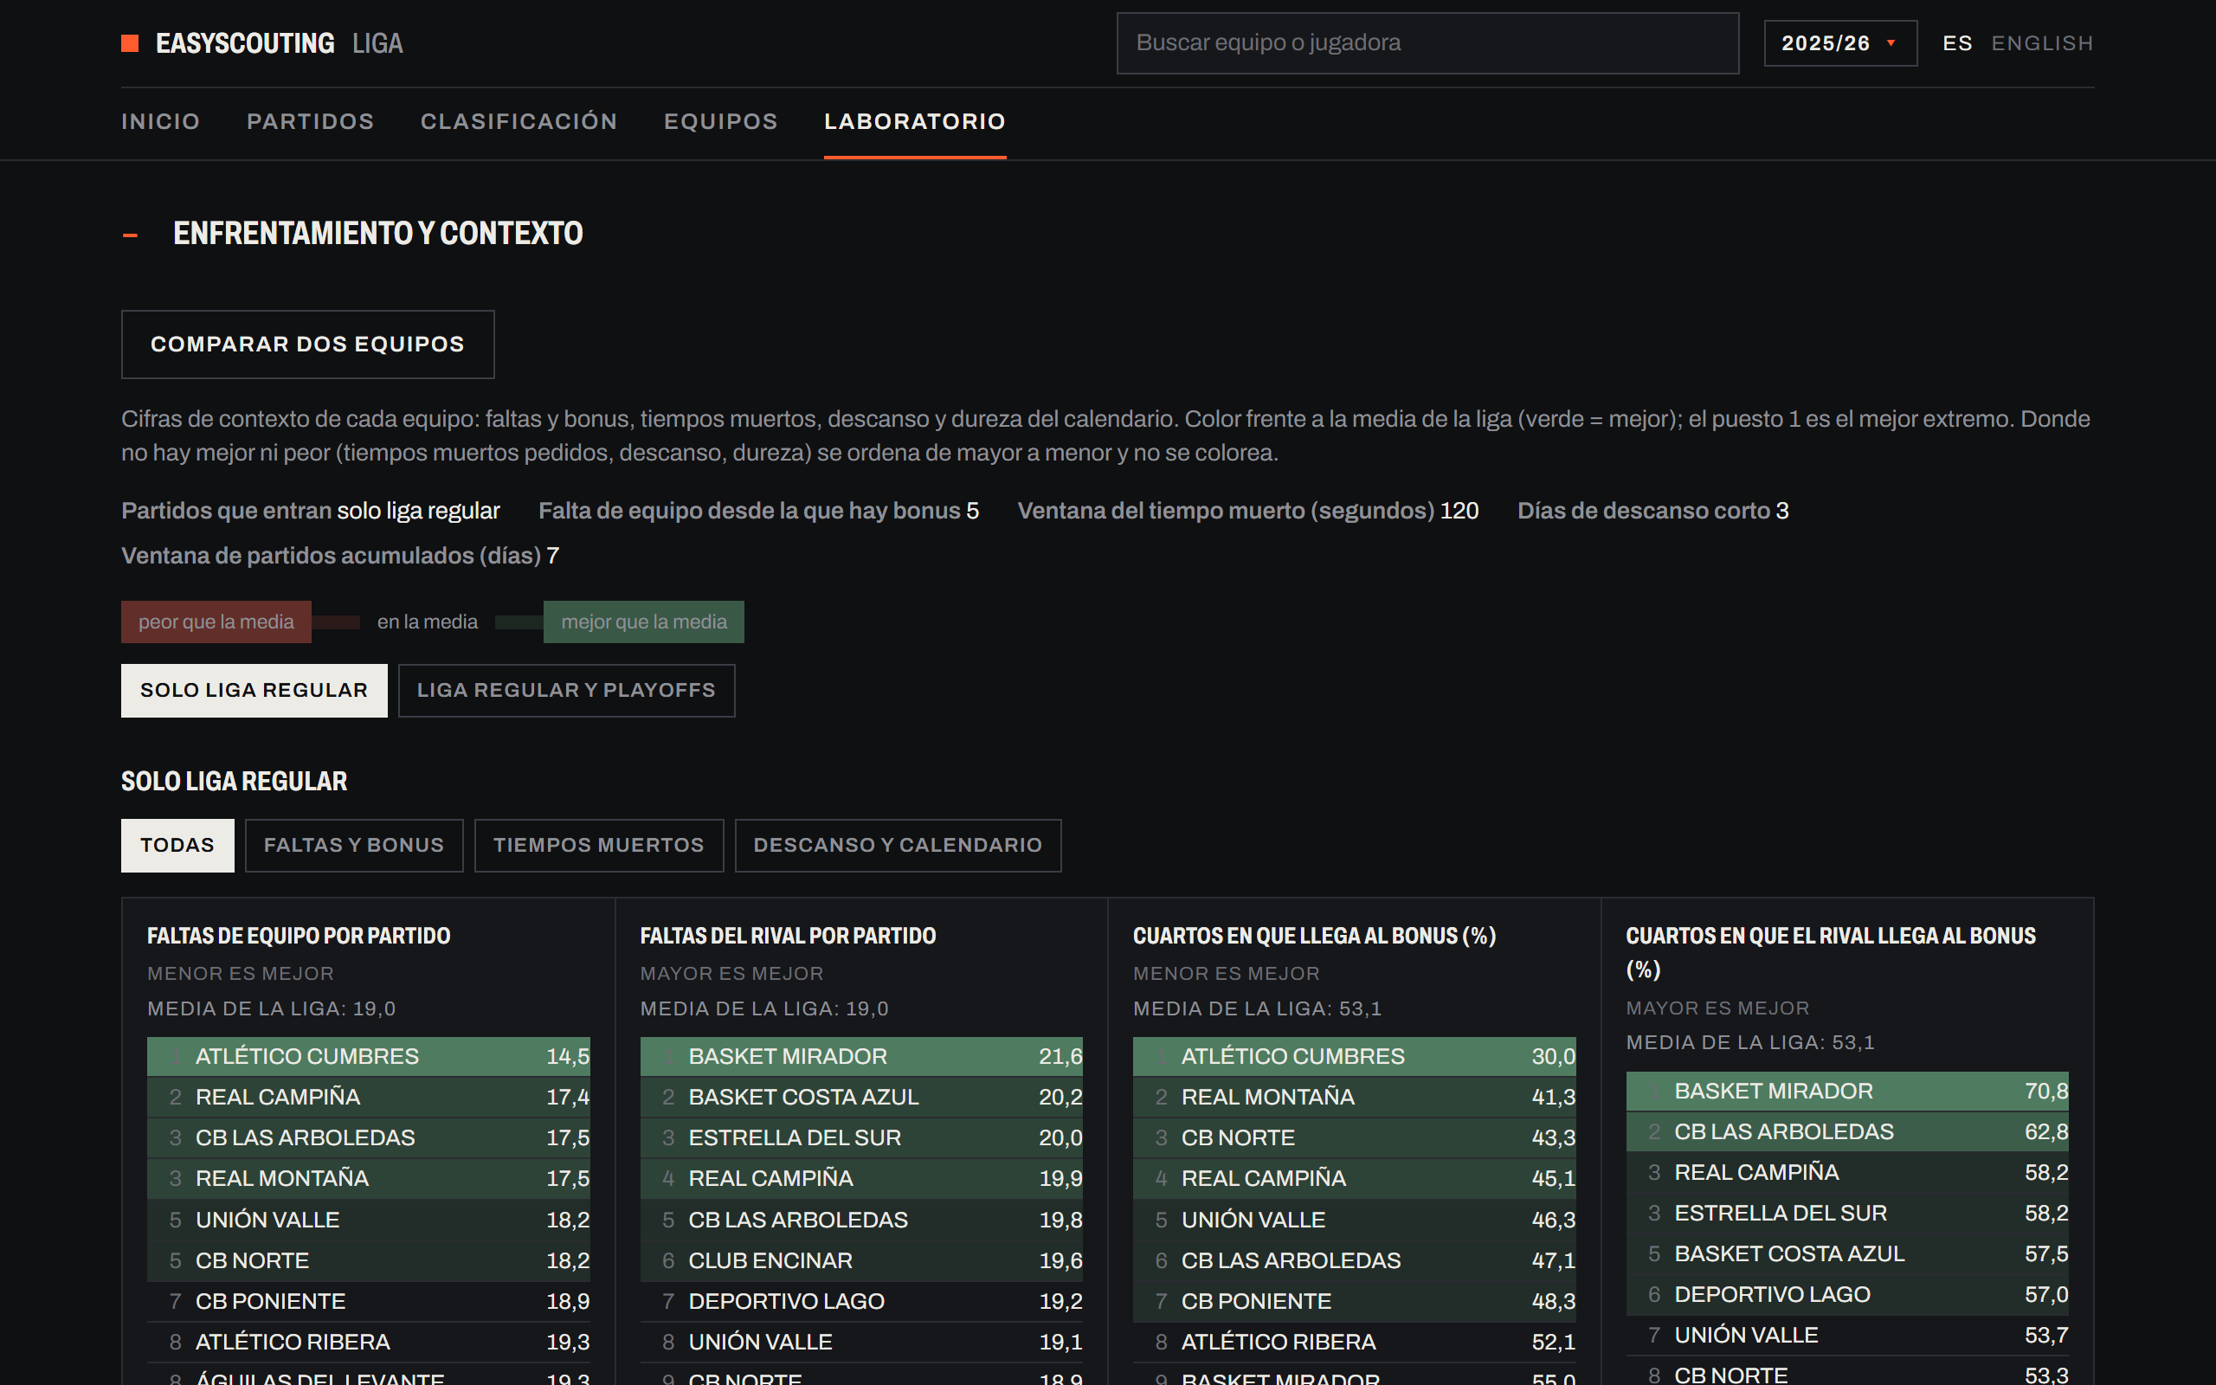Switch to Liga regular y playoffs
This screenshot has height=1385, width=2216.
click(566, 691)
